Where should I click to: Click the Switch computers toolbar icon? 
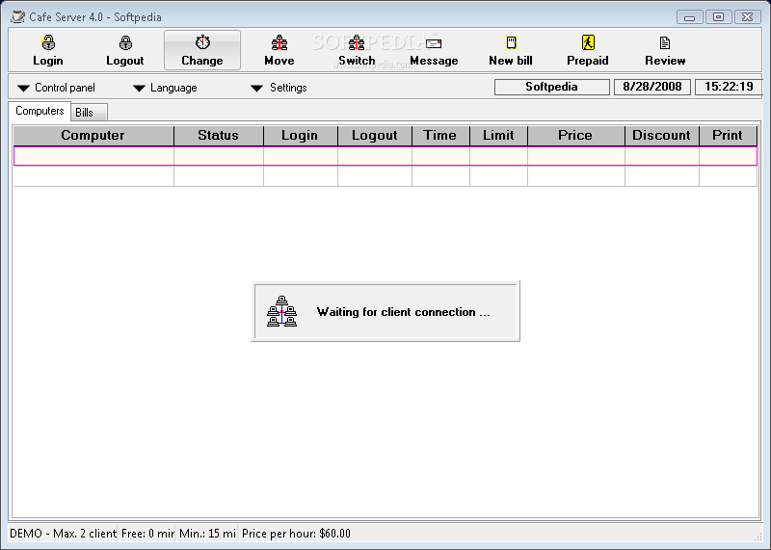pyautogui.click(x=357, y=42)
